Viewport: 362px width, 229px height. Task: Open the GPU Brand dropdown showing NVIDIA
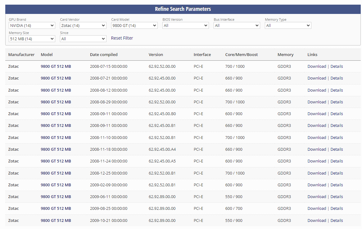[x=32, y=26]
